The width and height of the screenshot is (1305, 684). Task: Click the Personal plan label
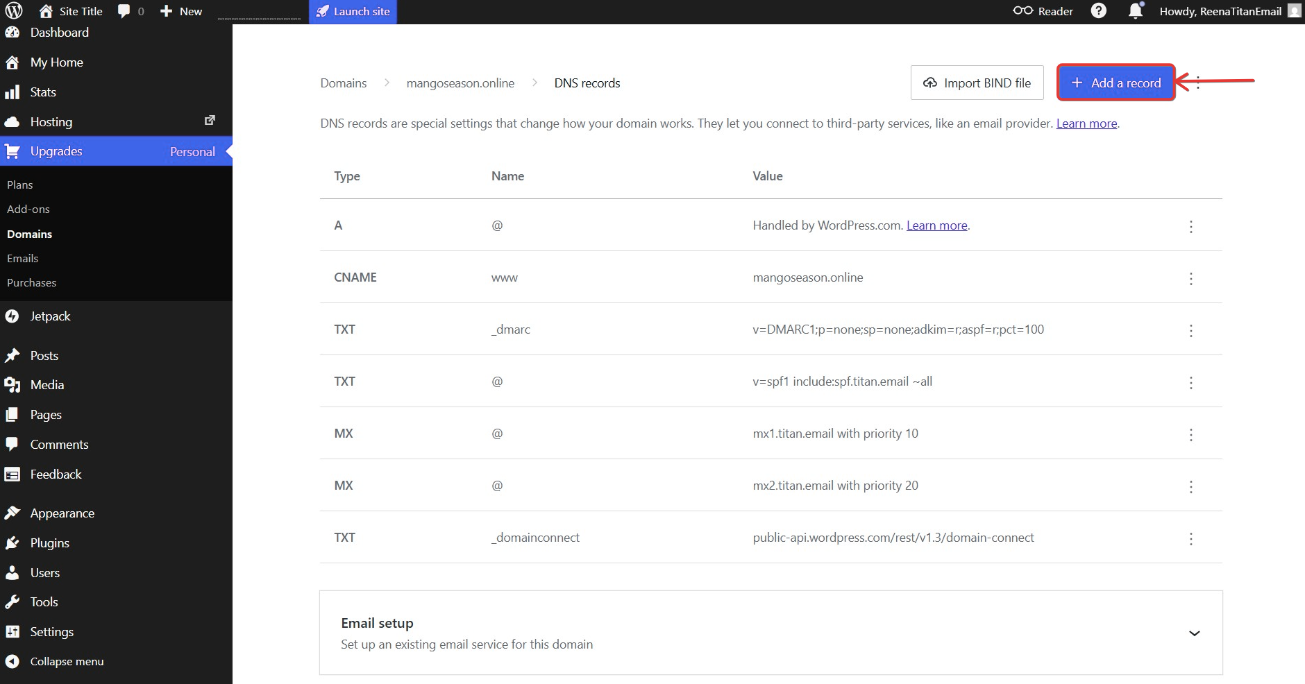[x=192, y=152]
